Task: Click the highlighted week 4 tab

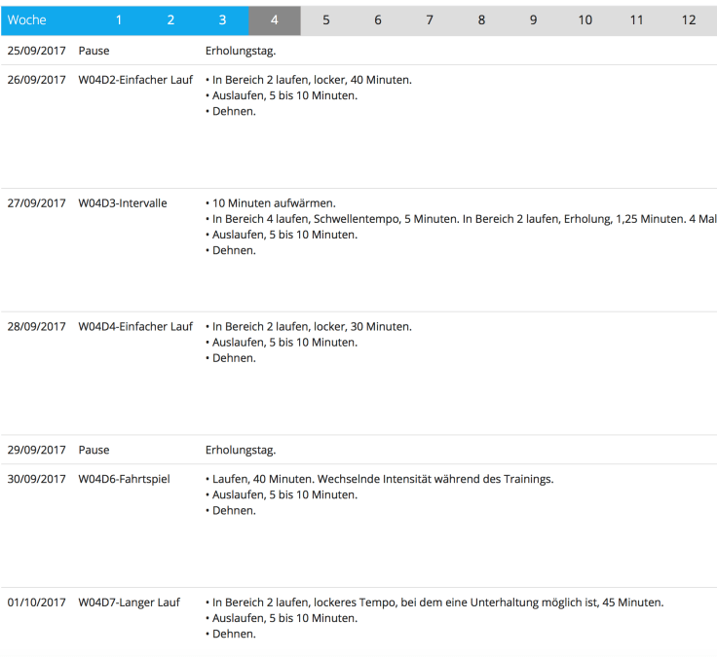Action: pyautogui.click(x=274, y=20)
